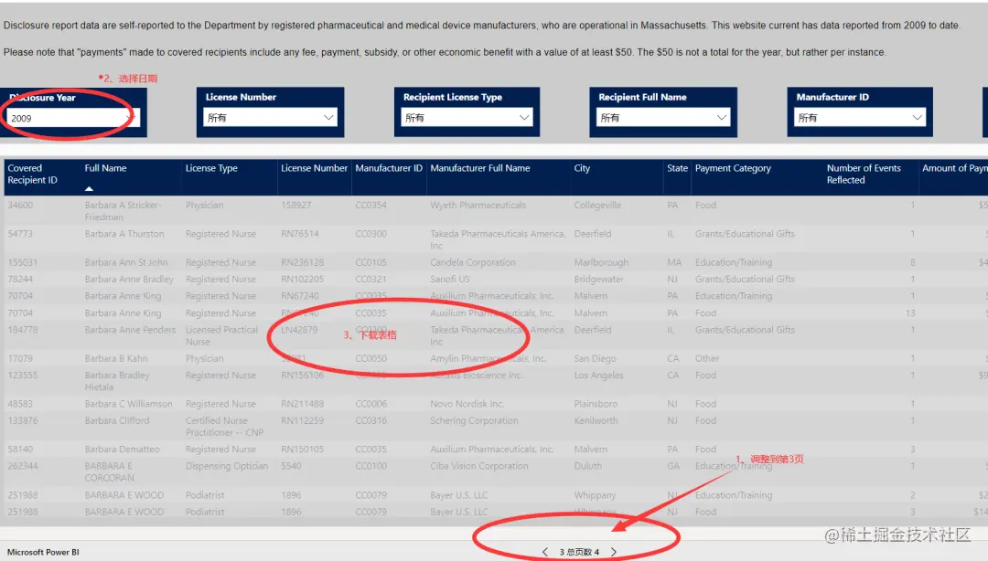
Task: Click license number cell RN236128
Action: [302, 262]
